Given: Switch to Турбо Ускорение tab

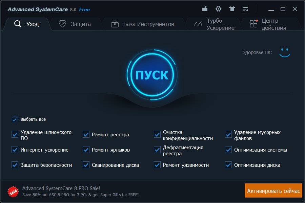Looking at the screenshot, I should (214, 24).
